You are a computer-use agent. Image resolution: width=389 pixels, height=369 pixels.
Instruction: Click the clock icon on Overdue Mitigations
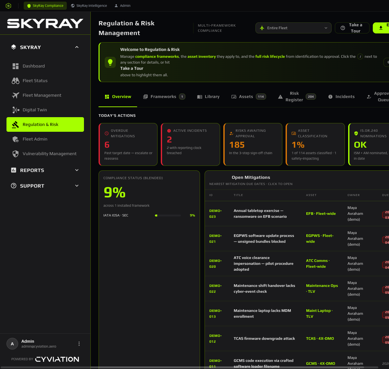coord(107,133)
